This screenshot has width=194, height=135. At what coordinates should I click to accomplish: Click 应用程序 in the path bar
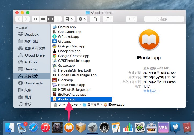[x=91, y=105]
